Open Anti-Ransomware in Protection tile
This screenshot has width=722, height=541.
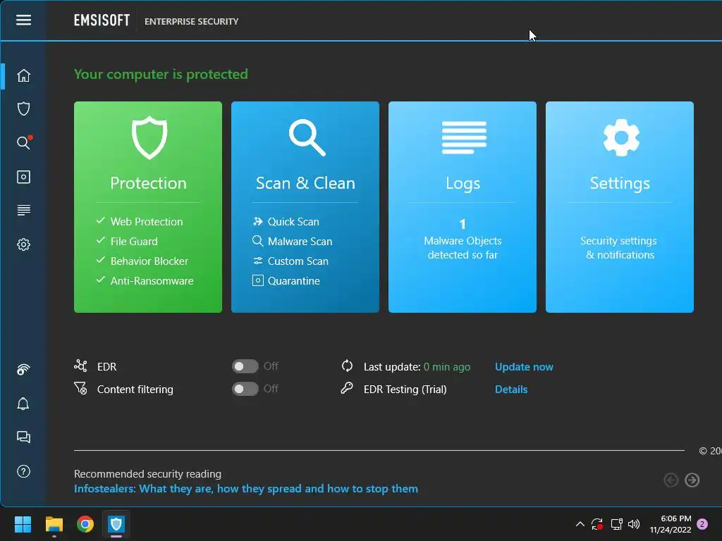pos(152,281)
